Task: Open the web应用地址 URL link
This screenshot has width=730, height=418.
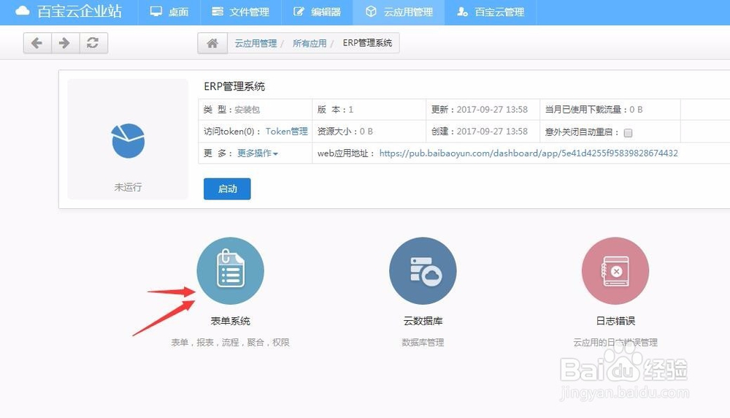Action: 529,153
